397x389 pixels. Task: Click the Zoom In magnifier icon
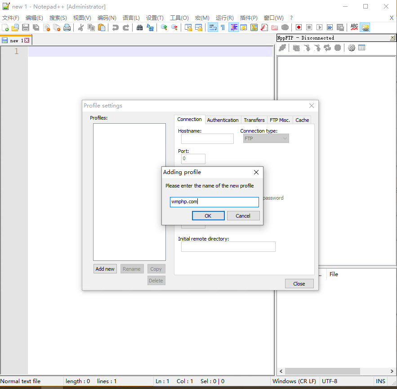click(164, 27)
